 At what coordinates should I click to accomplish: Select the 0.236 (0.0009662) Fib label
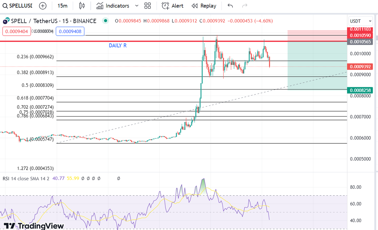point(35,57)
